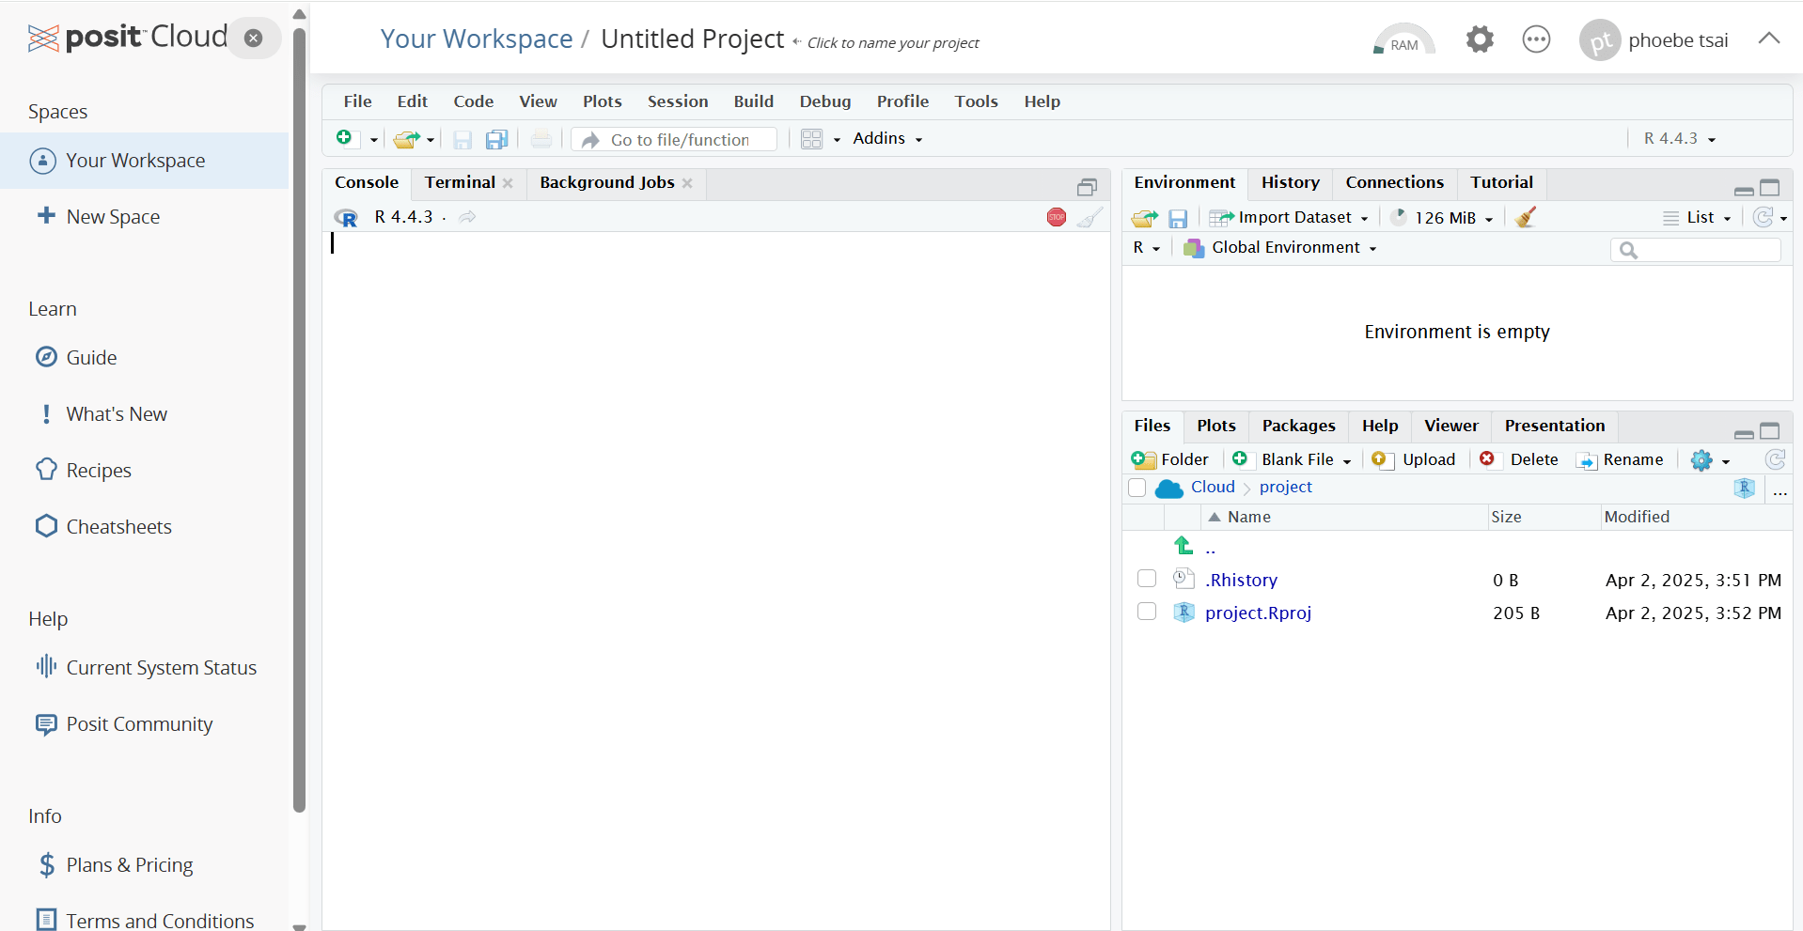Click the sidebar vertical scrollbar
Screen dimensions: 1803x931
point(299,420)
